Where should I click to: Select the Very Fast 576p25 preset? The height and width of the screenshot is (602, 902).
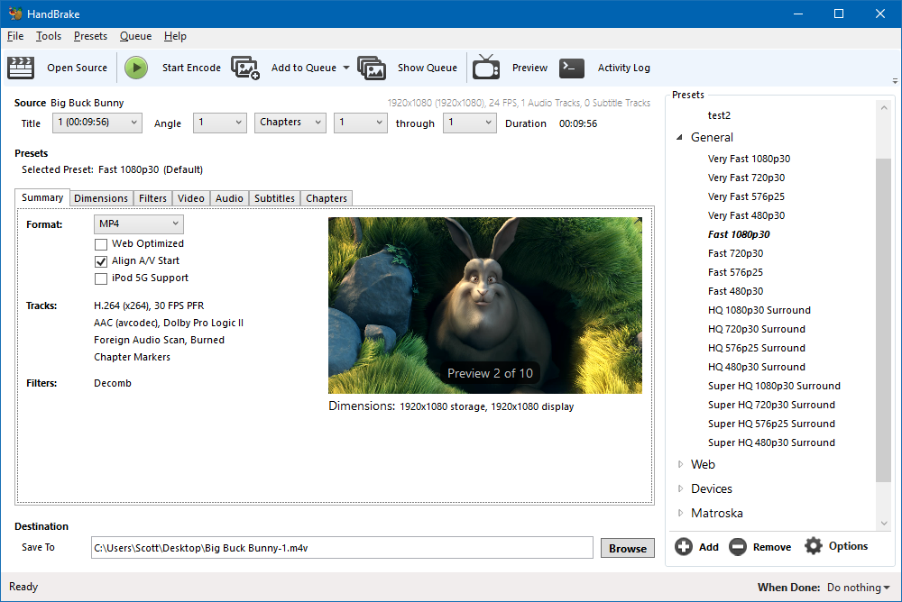coord(746,196)
